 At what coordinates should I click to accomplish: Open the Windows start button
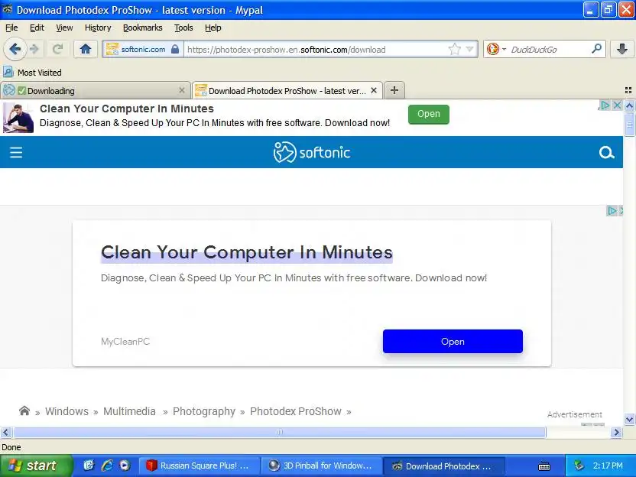(x=36, y=466)
